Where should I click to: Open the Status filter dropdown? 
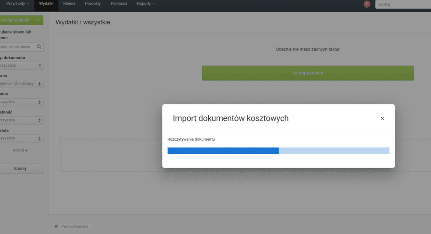coord(21,102)
